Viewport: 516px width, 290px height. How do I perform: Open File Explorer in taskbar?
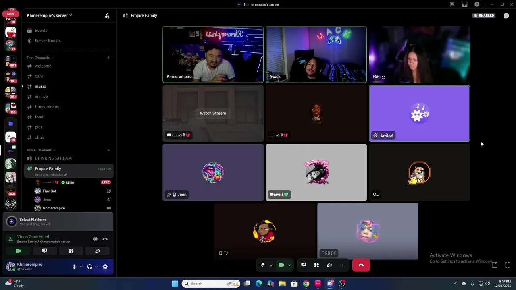pos(282,284)
